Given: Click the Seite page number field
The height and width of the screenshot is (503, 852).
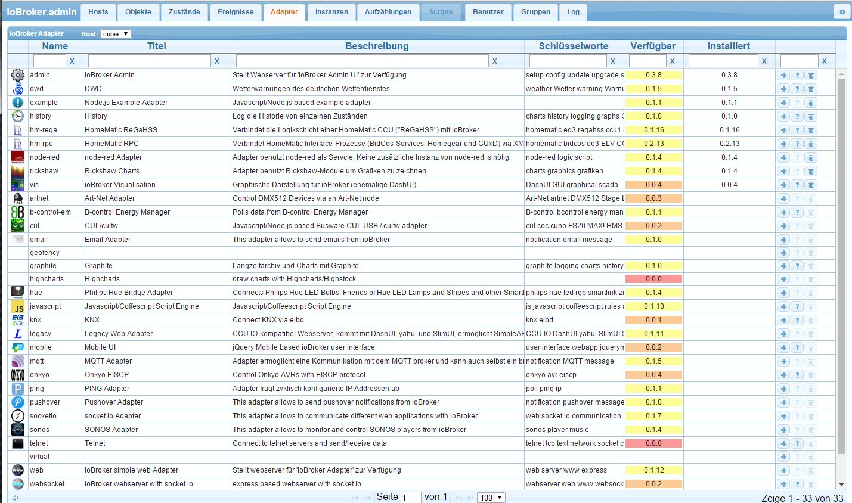Looking at the screenshot, I should click(x=411, y=498).
